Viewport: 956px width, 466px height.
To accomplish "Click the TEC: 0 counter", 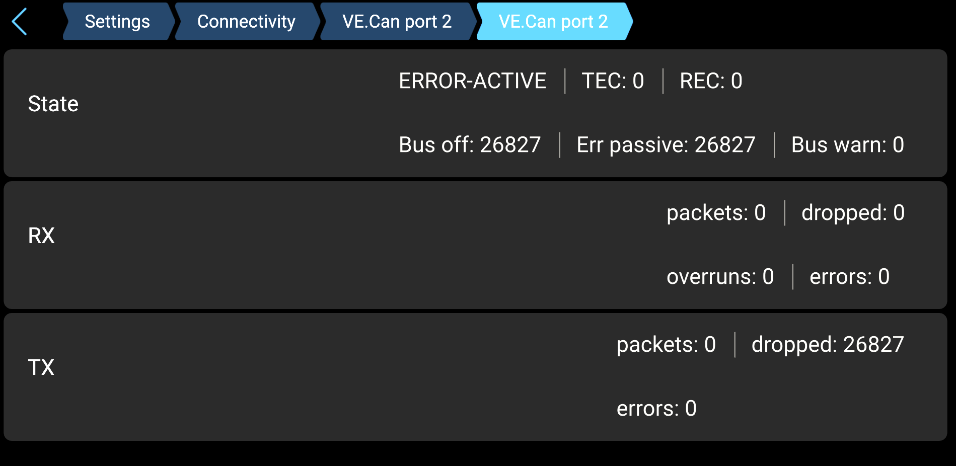I will [613, 81].
